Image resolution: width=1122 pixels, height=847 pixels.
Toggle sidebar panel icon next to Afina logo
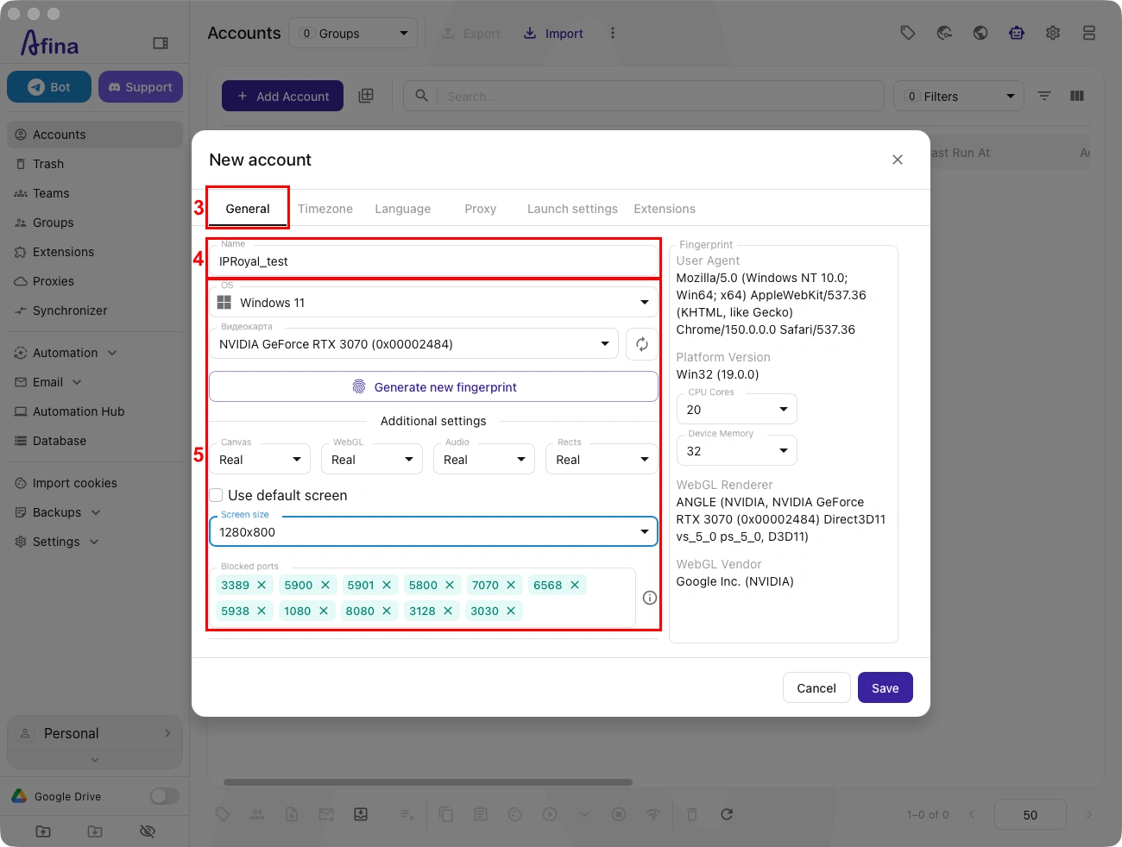[x=161, y=43]
